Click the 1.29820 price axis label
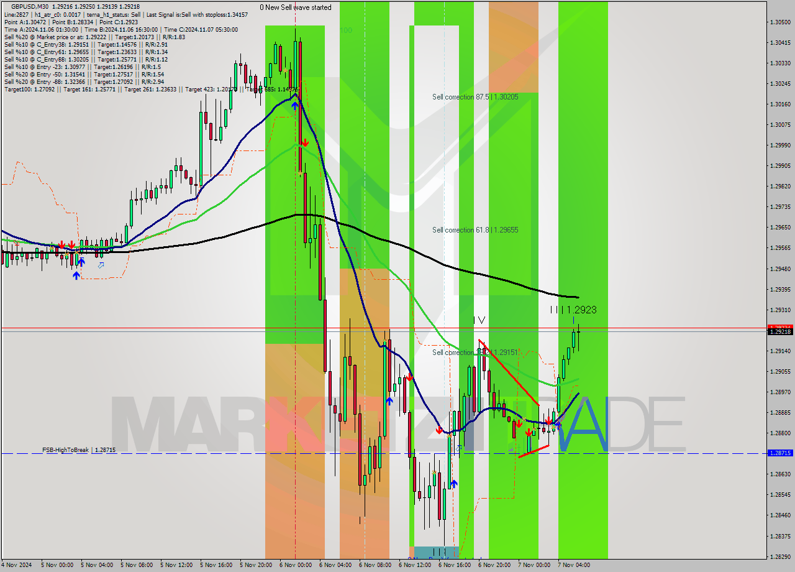 click(x=780, y=186)
